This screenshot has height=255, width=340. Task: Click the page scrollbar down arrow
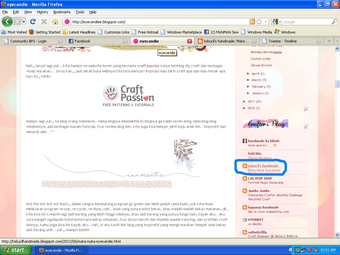coord(337,235)
